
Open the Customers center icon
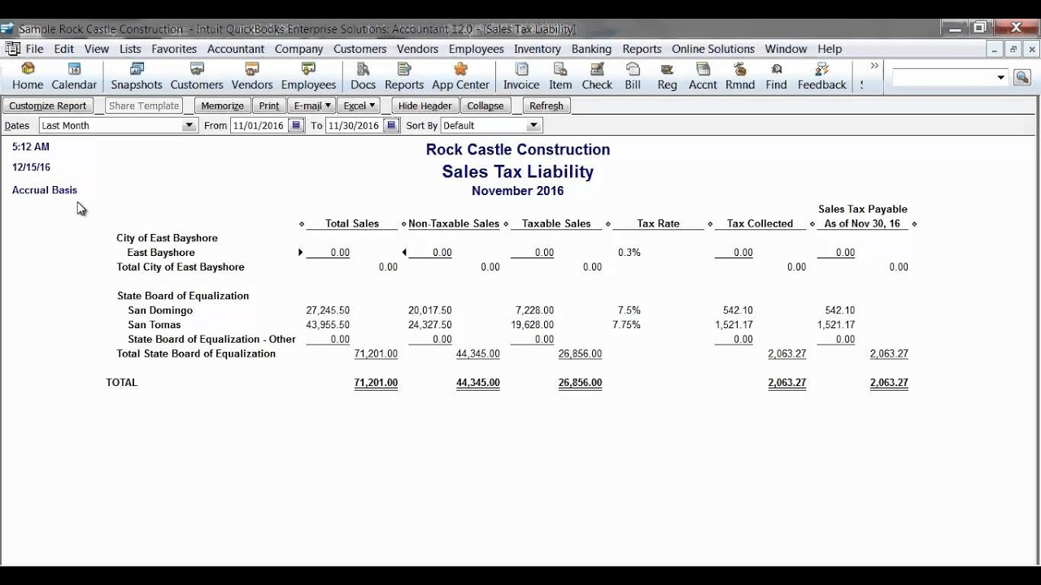tap(197, 76)
